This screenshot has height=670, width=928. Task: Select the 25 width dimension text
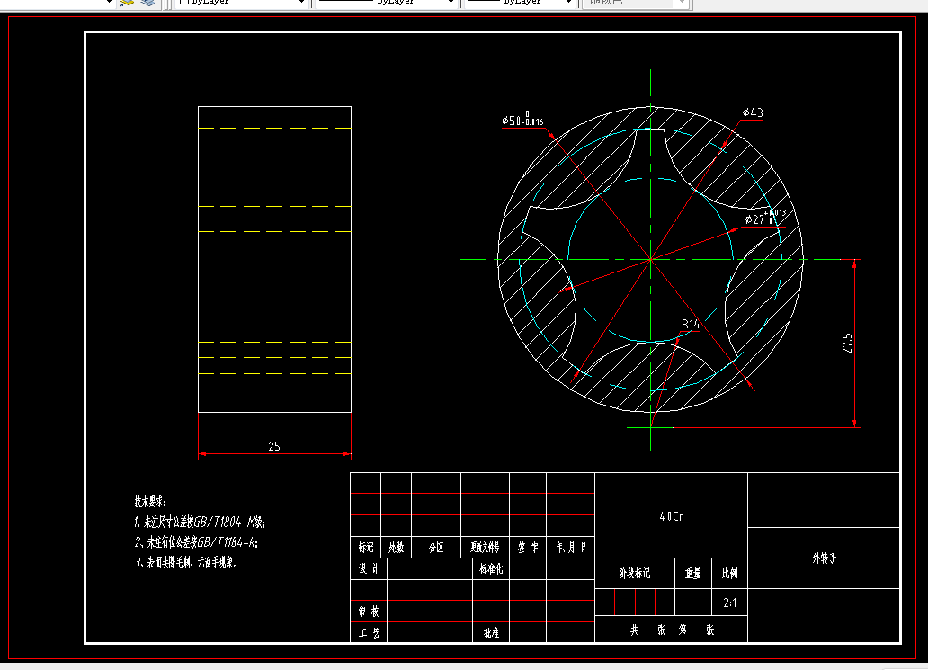(274, 446)
